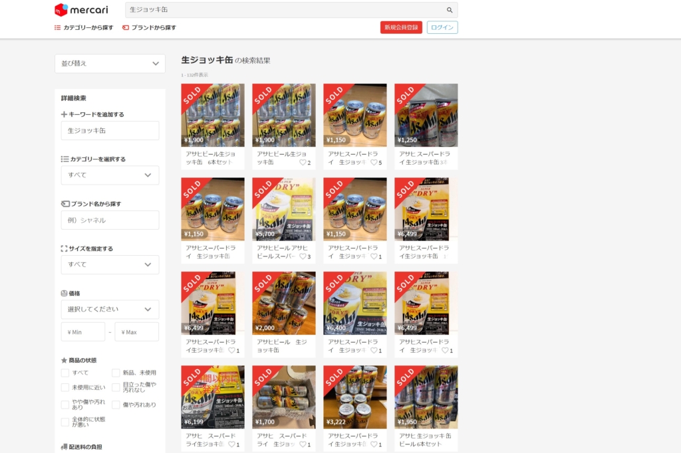Open the カテゴリーから探す menu link
The width and height of the screenshot is (681, 453).
tap(84, 27)
